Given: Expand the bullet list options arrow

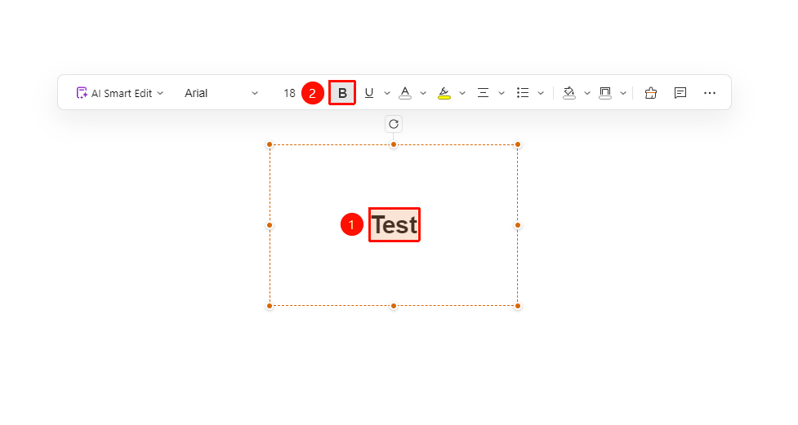Looking at the screenshot, I should click(x=541, y=93).
